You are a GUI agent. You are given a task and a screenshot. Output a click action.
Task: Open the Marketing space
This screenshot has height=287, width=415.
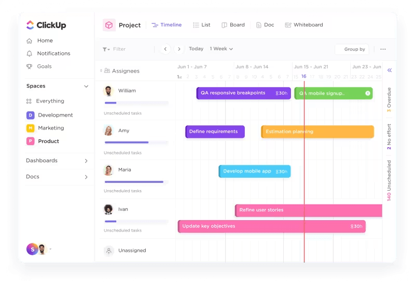coord(45,128)
